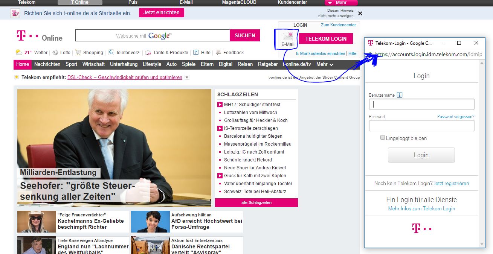Open the Digital section
The height and width of the screenshot is (254, 493).
pos(226,64)
